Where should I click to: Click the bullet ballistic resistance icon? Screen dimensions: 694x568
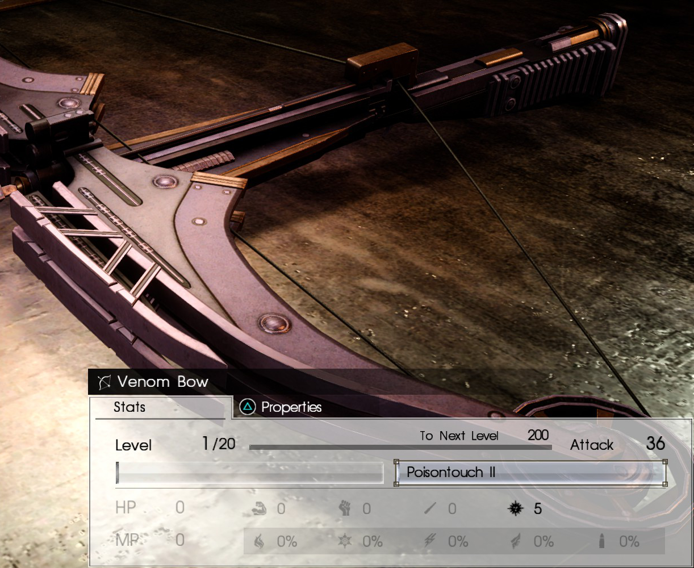tap(602, 541)
